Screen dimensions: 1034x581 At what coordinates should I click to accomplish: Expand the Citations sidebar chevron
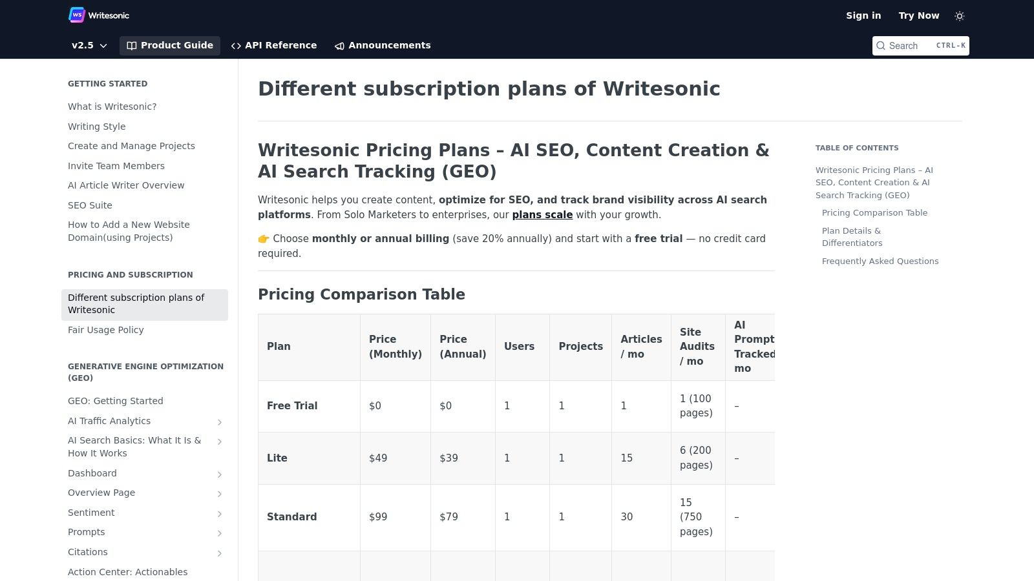(220, 553)
